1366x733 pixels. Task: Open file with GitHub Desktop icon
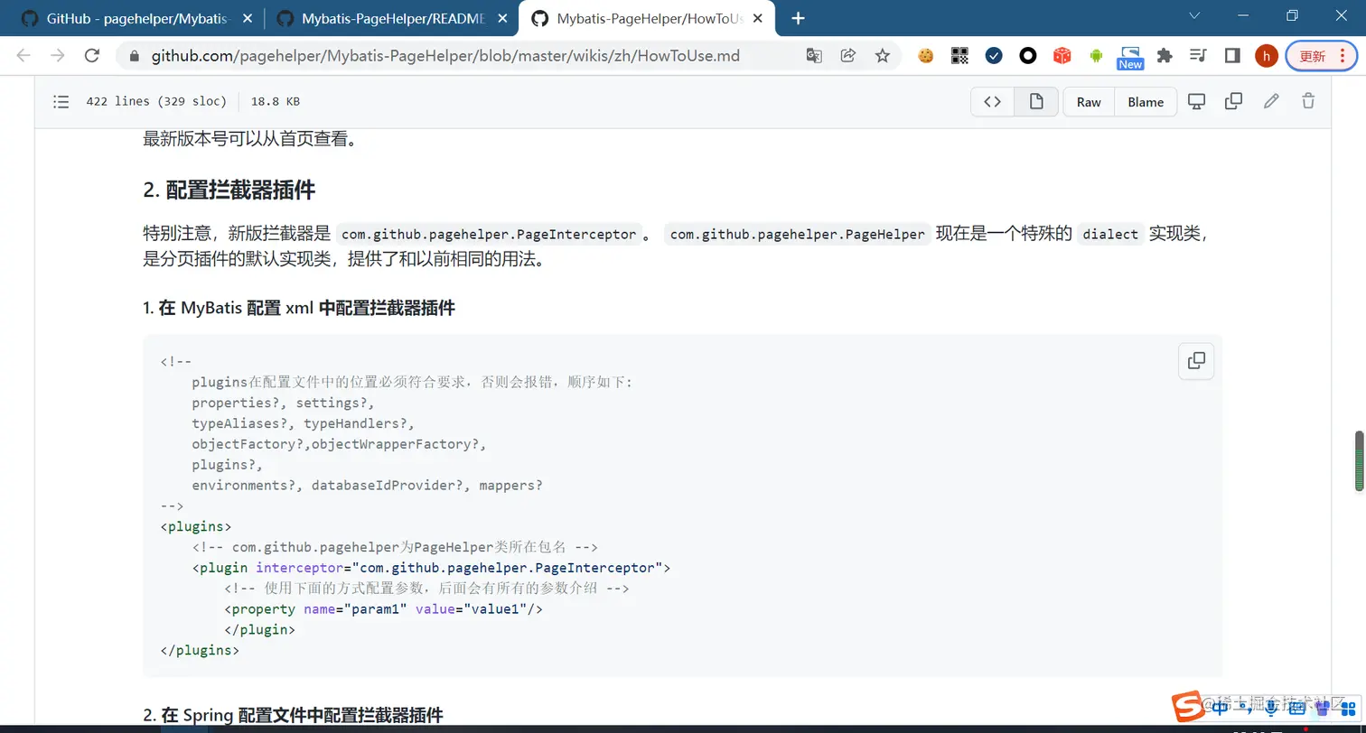point(1196,101)
